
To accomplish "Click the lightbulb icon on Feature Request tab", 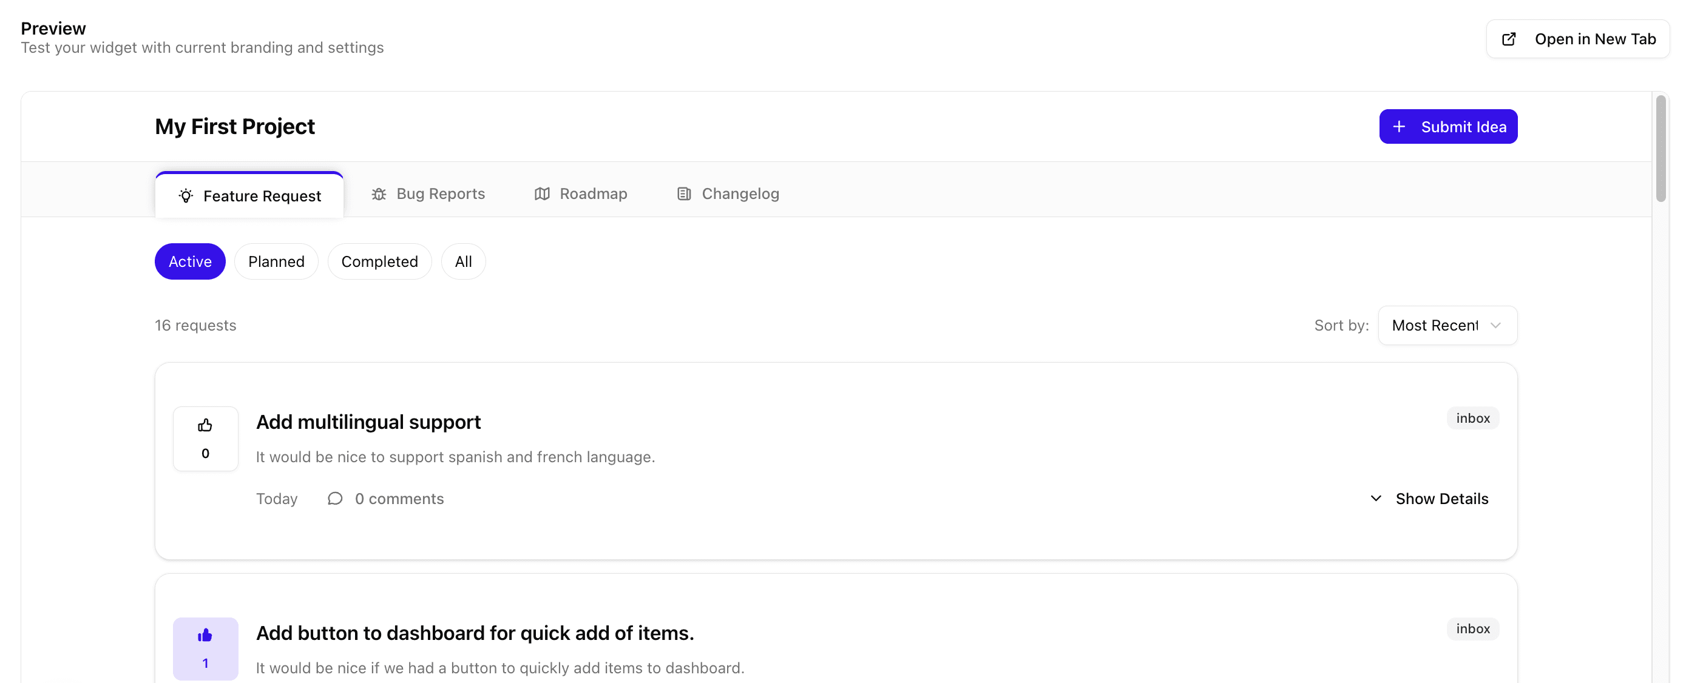I will pos(185,195).
